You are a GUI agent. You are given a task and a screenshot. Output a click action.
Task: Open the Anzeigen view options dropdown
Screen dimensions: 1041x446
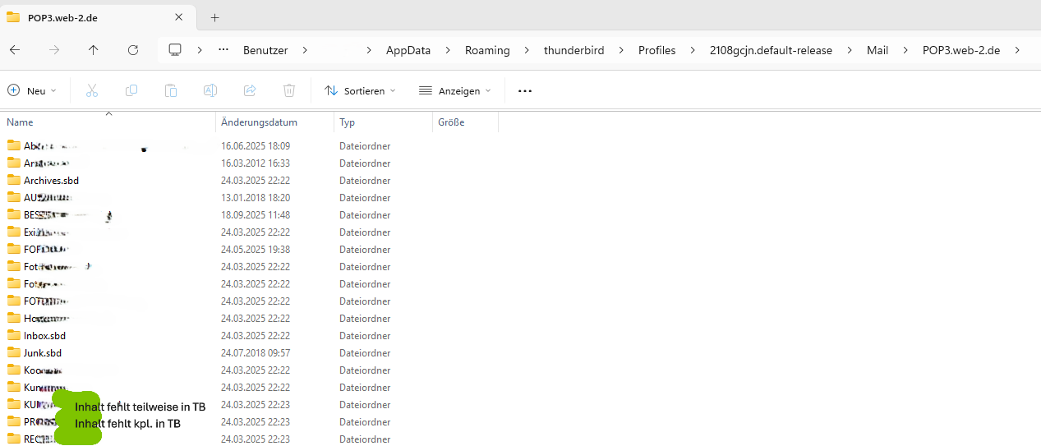[454, 90]
